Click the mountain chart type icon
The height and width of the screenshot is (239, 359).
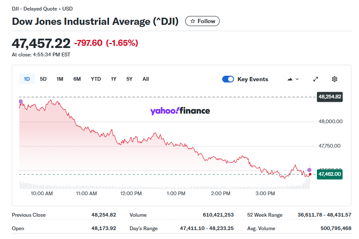pos(290,79)
